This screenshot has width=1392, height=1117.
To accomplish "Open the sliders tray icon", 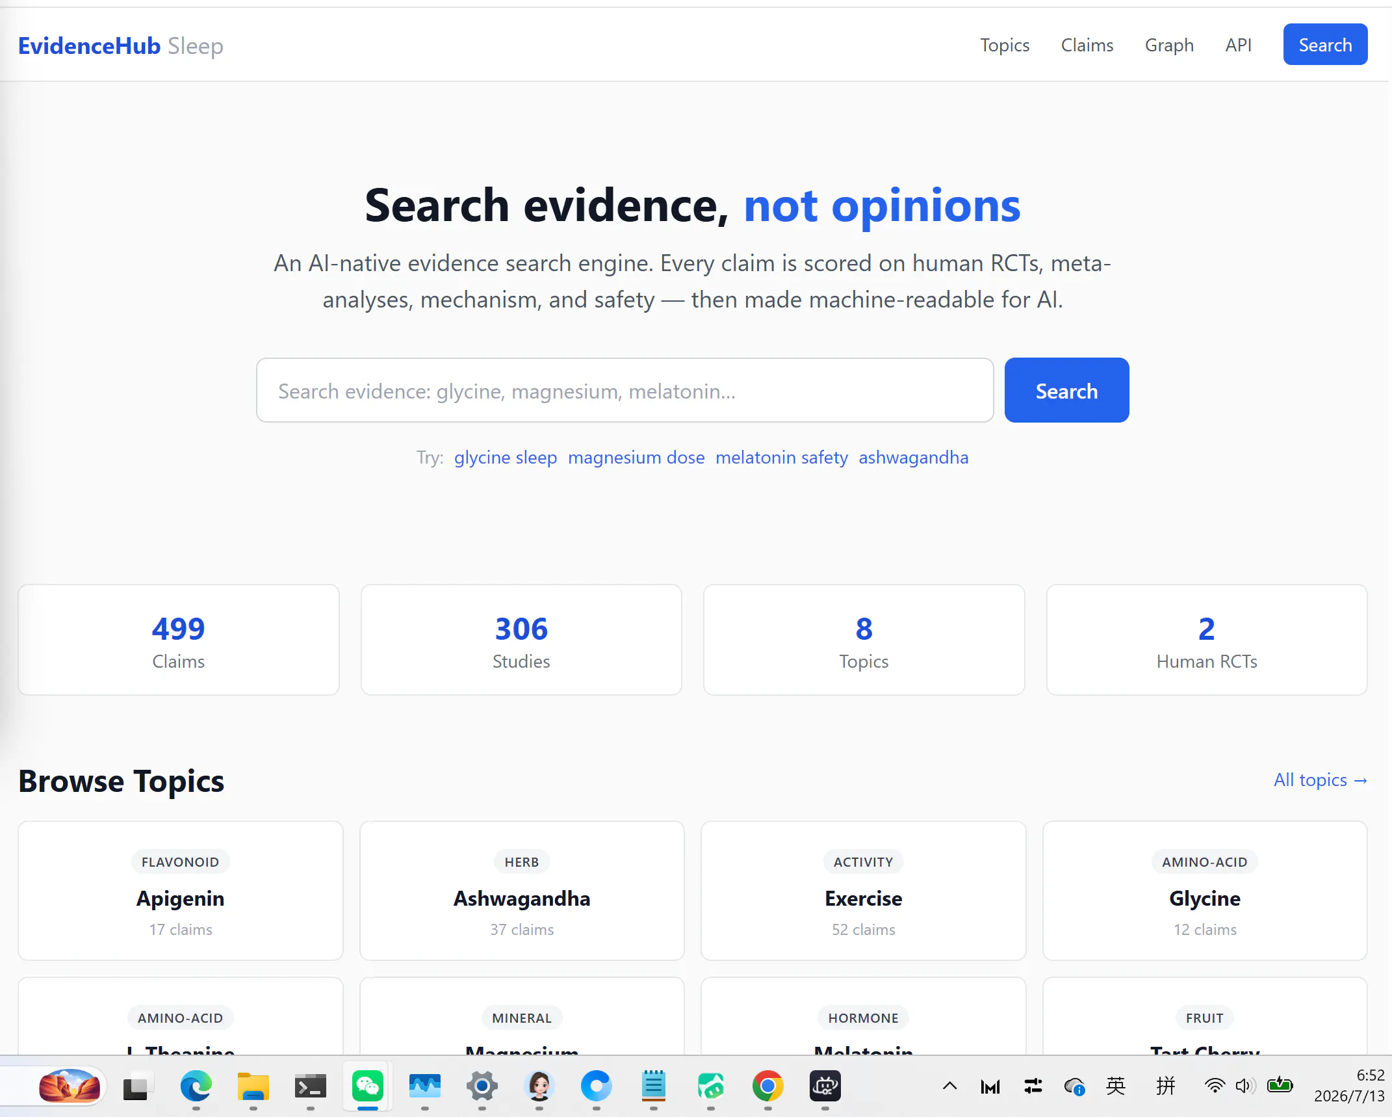I will click(x=1033, y=1086).
